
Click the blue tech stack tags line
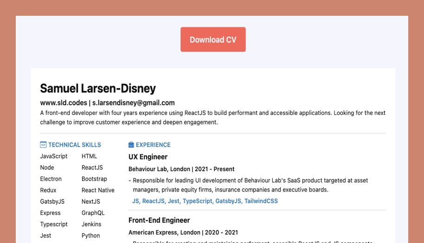click(205, 201)
